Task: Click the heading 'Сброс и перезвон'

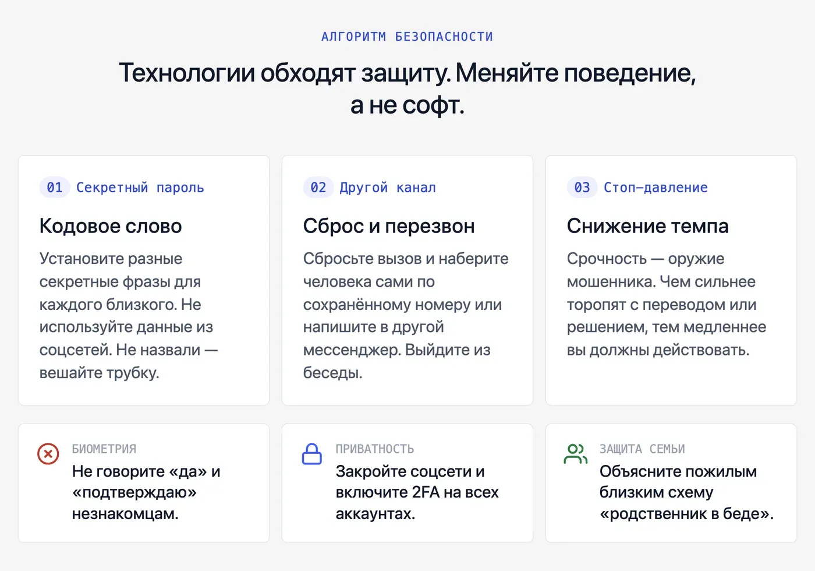Action: (389, 226)
